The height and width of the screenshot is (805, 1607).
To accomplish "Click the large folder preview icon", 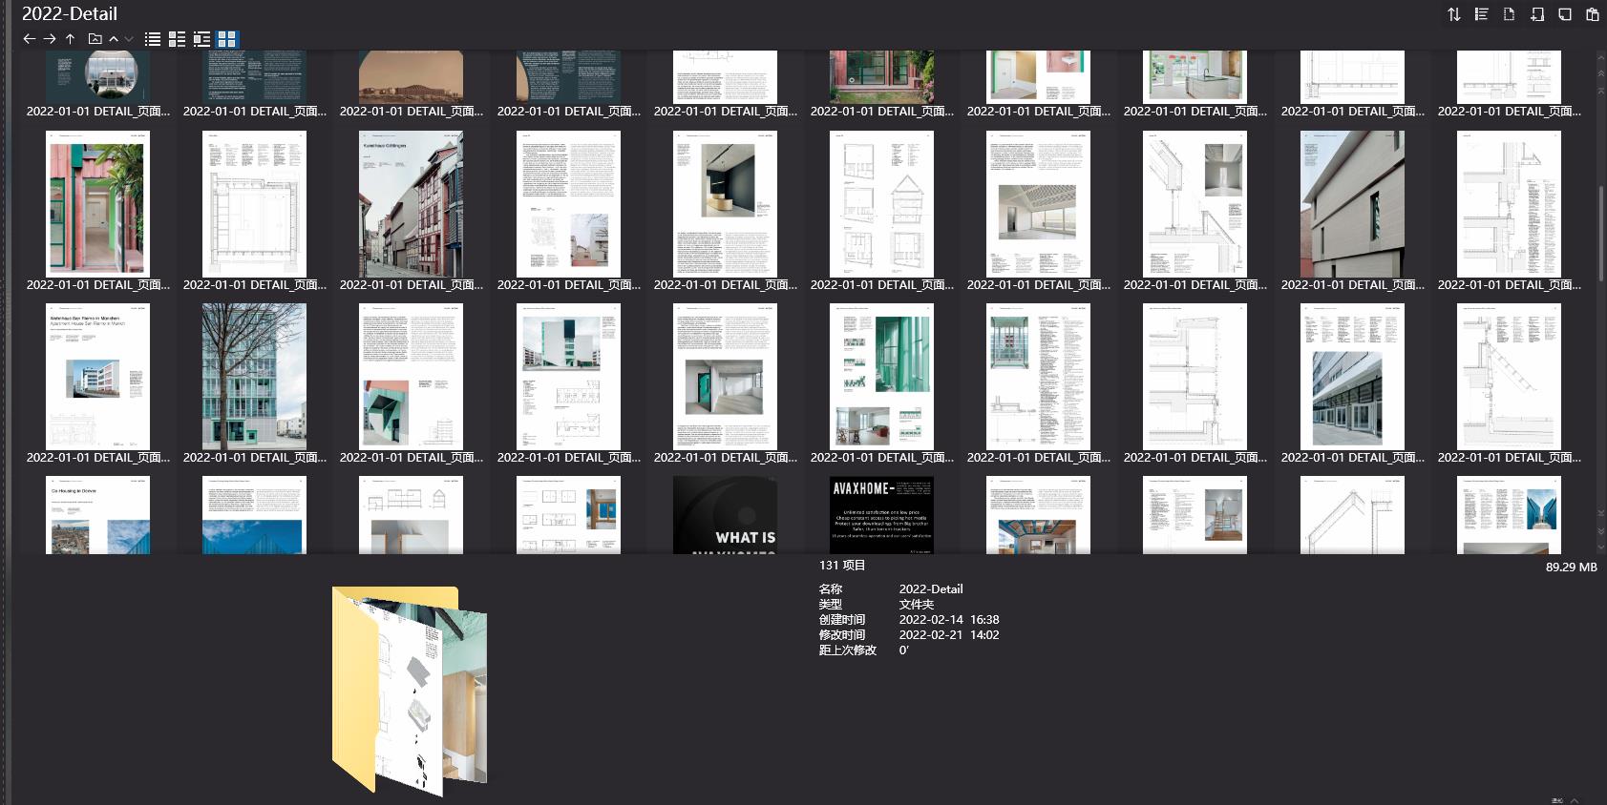I will (410, 691).
